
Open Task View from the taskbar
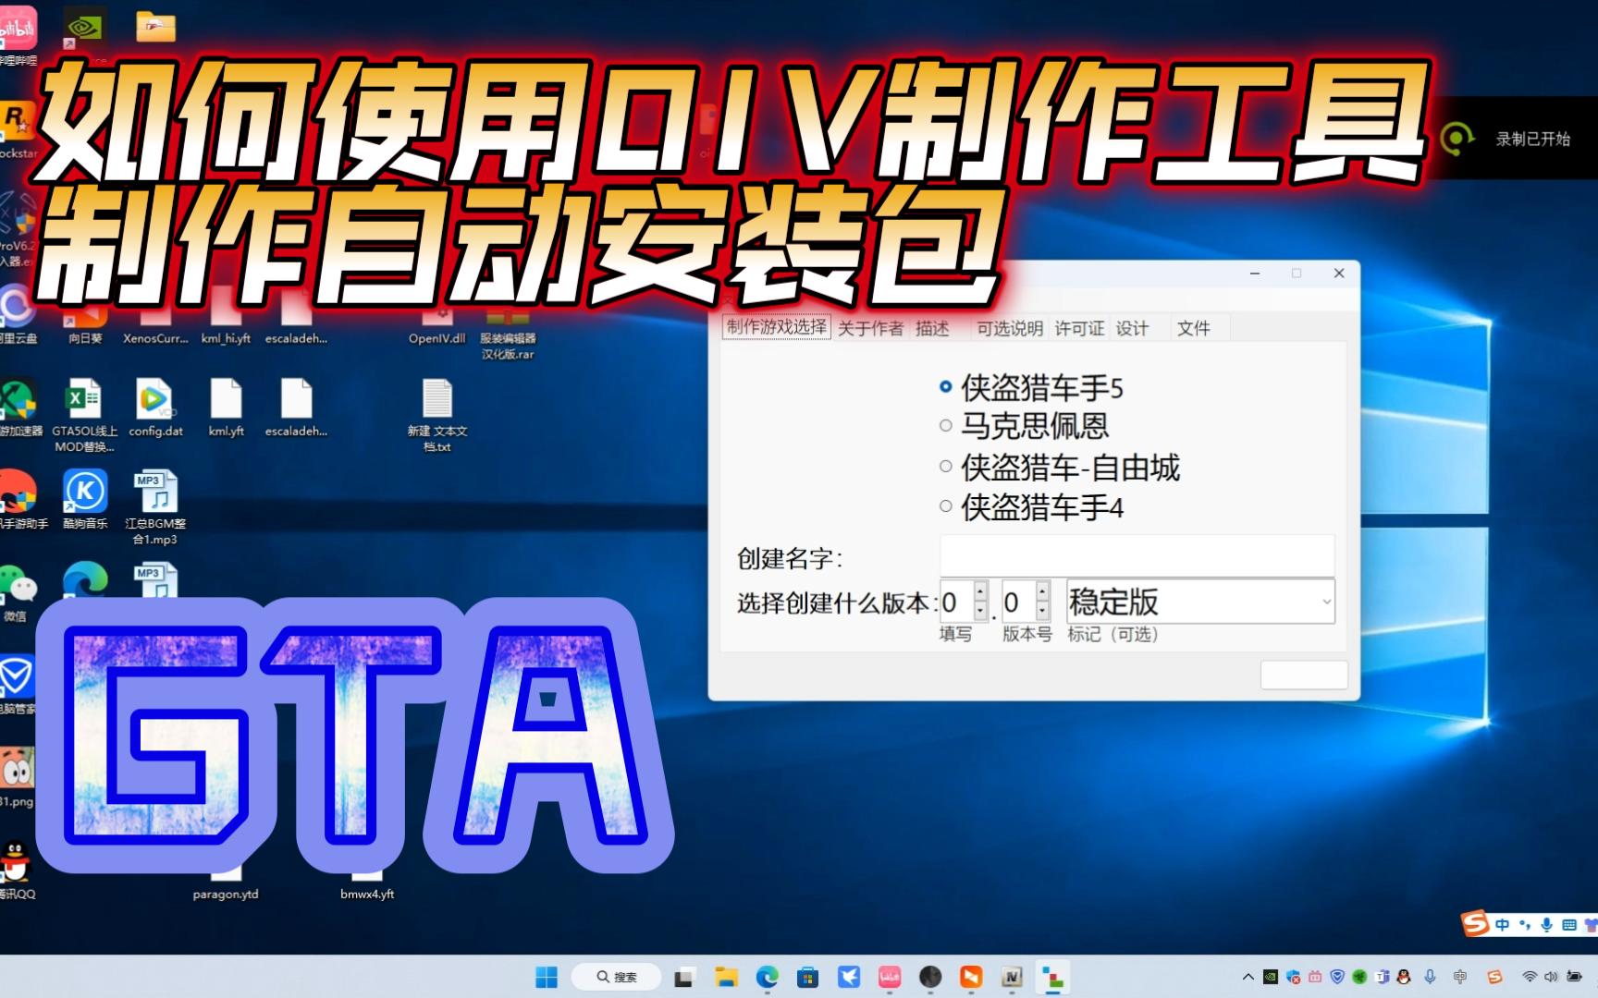pos(684,977)
